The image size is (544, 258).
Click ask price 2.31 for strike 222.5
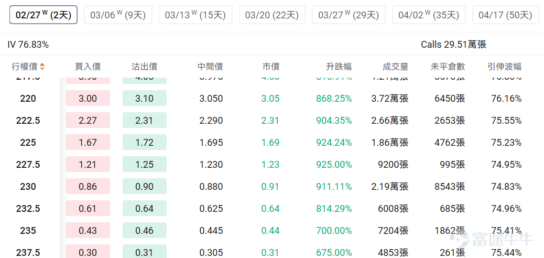point(144,120)
